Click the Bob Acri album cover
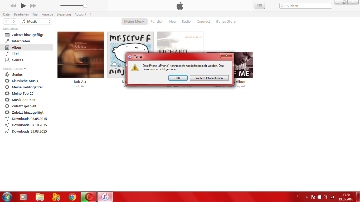 pos(81,55)
